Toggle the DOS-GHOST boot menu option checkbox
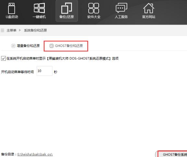Viewport: 187px width, 157px height. (3, 58)
